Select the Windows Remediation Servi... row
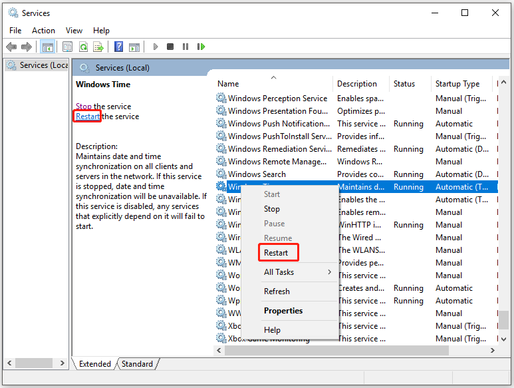Screen dimensions: 514x388 click(x=356, y=148)
